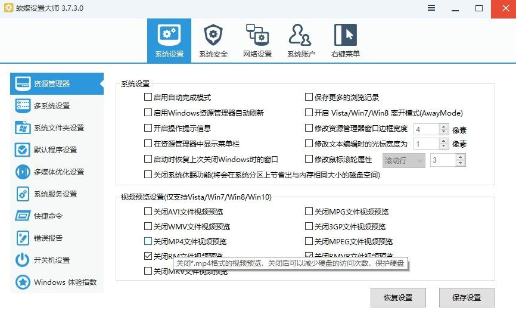Toggle 关闭3GP文件视频预览 checkbox
Image resolution: width=516 pixels, height=314 pixels.
click(x=309, y=226)
